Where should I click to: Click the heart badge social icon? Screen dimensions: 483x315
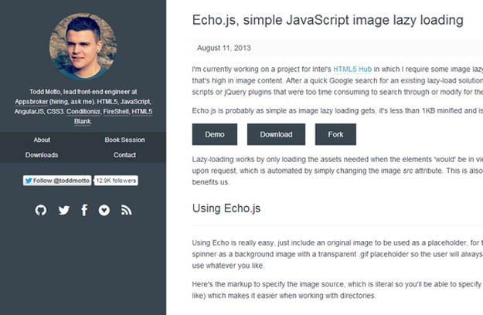(x=104, y=210)
